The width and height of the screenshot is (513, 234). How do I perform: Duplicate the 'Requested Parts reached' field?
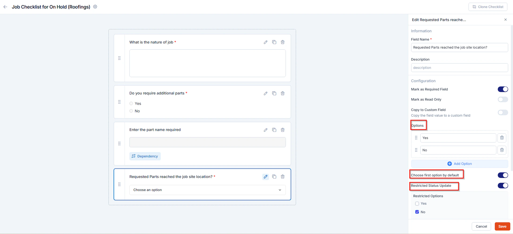(274, 177)
